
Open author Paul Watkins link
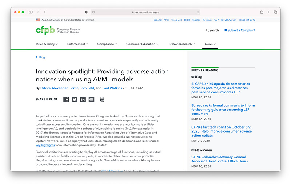click(x=112, y=88)
